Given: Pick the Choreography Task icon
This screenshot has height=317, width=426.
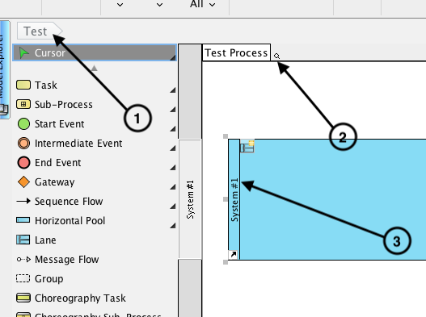Looking at the screenshot, I should click(23, 298).
